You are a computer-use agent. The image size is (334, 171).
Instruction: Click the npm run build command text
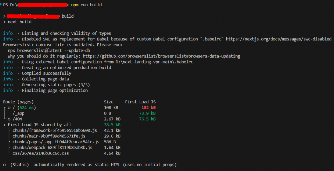(x=86, y=5)
